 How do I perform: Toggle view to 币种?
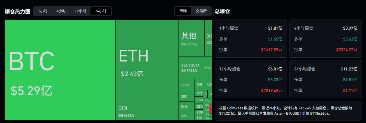pos(183,11)
